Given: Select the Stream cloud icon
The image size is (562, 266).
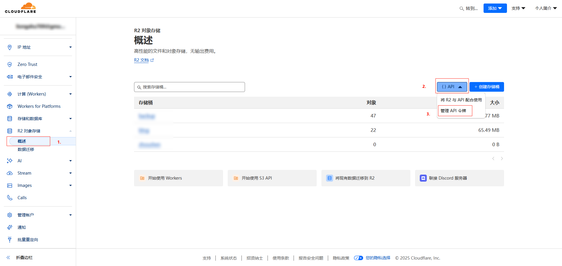Looking at the screenshot, I should tap(10, 173).
